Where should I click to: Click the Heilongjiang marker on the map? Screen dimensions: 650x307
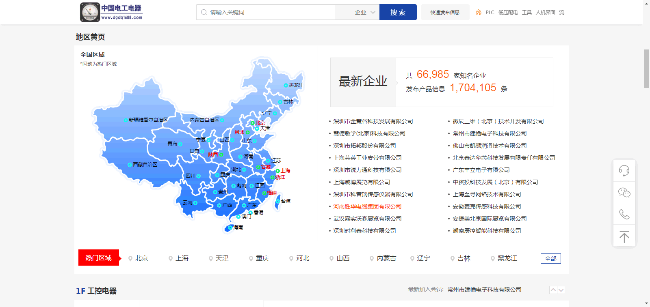coord(286,85)
